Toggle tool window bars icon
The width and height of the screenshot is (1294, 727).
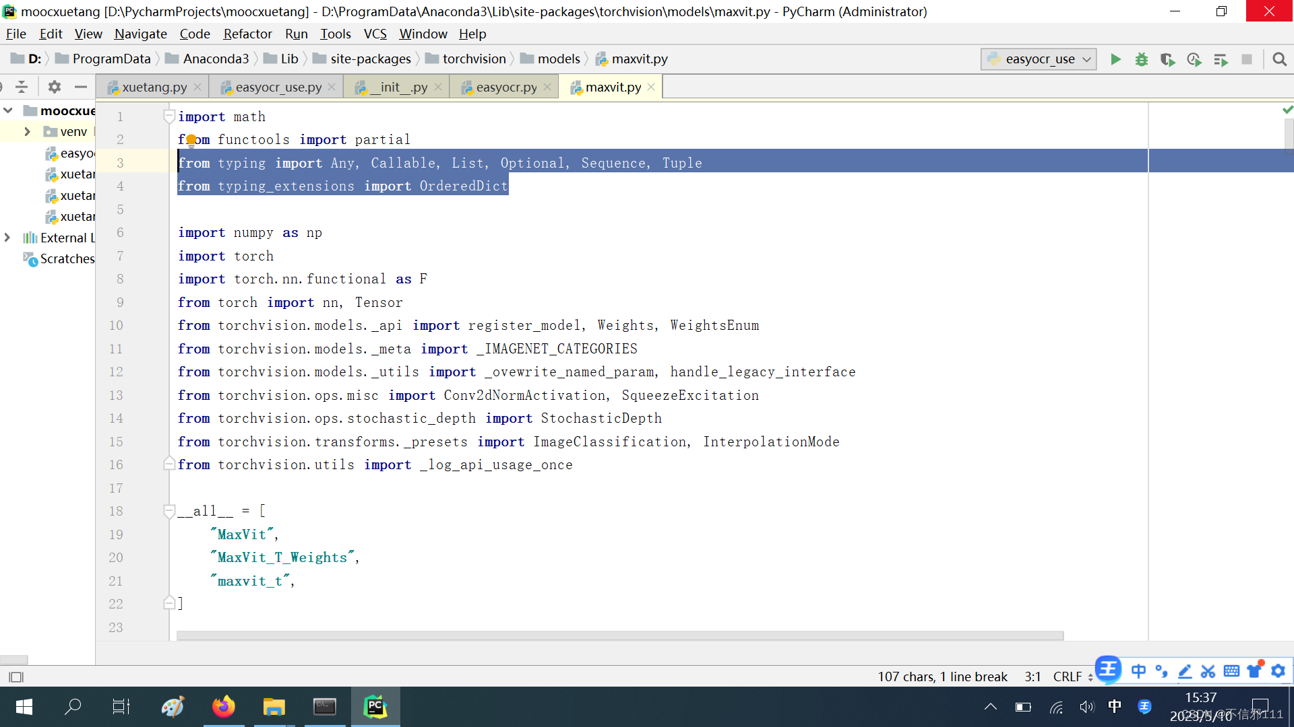tap(16, 677)
